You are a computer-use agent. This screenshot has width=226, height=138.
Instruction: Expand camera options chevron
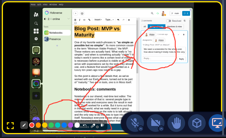[161, 129]
